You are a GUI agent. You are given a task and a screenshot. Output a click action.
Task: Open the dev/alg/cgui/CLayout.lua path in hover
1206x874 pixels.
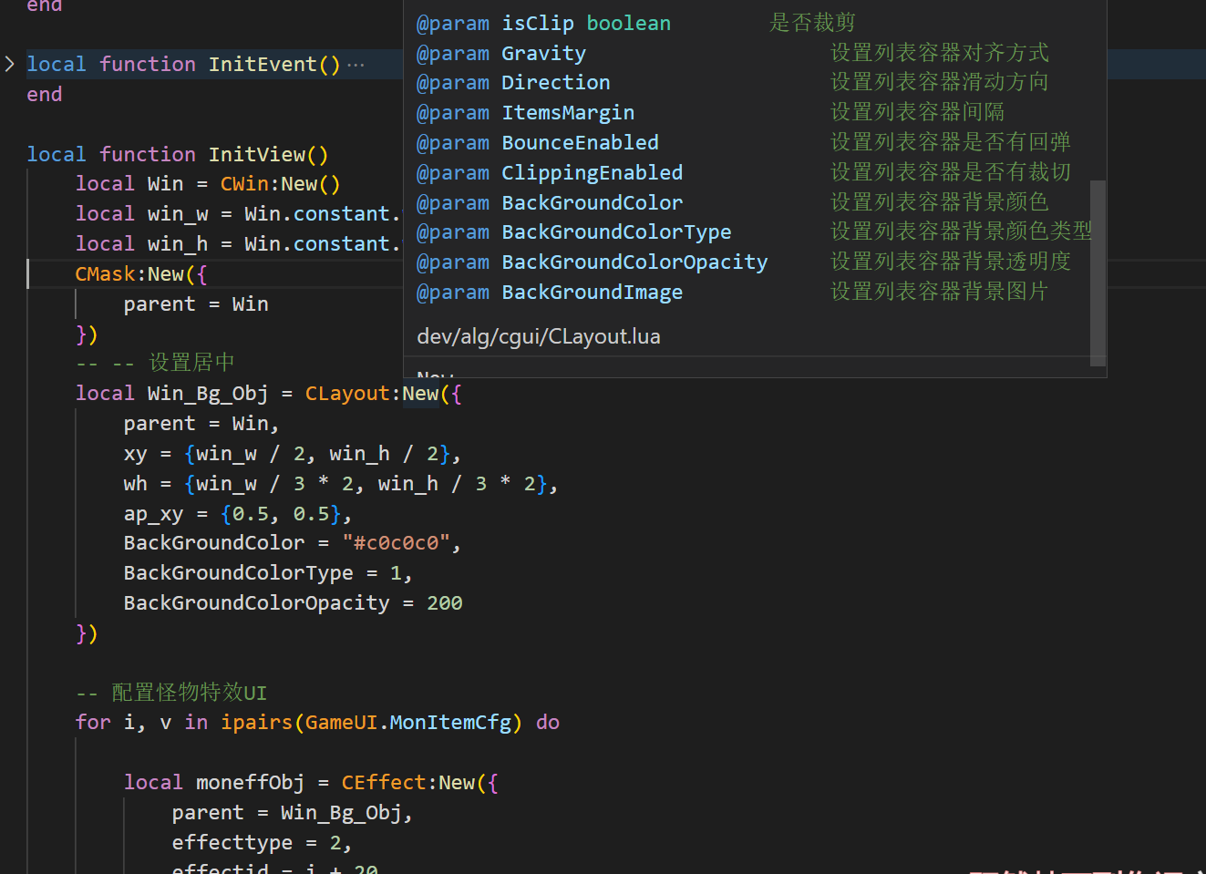(539, 336)
